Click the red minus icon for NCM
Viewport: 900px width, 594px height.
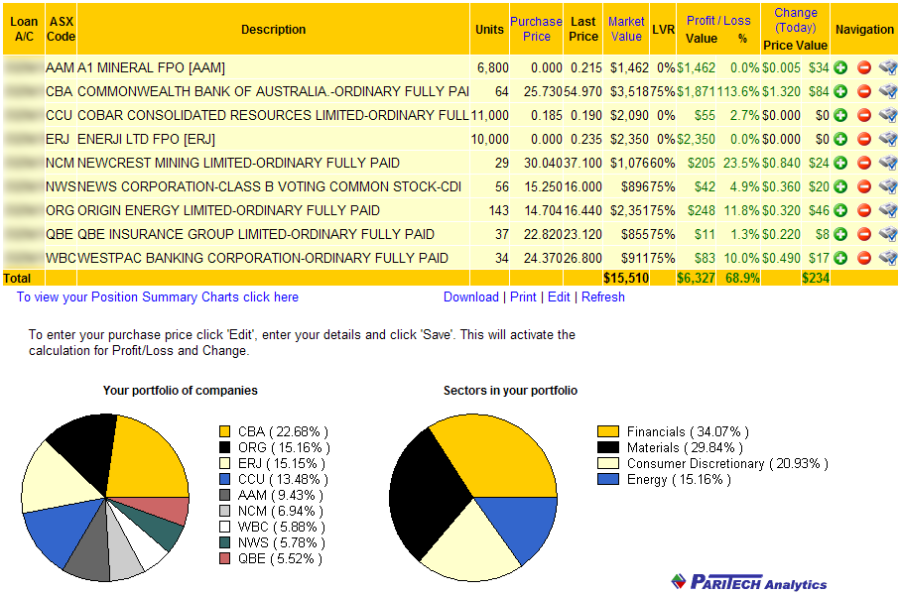(x=864, y=163)
